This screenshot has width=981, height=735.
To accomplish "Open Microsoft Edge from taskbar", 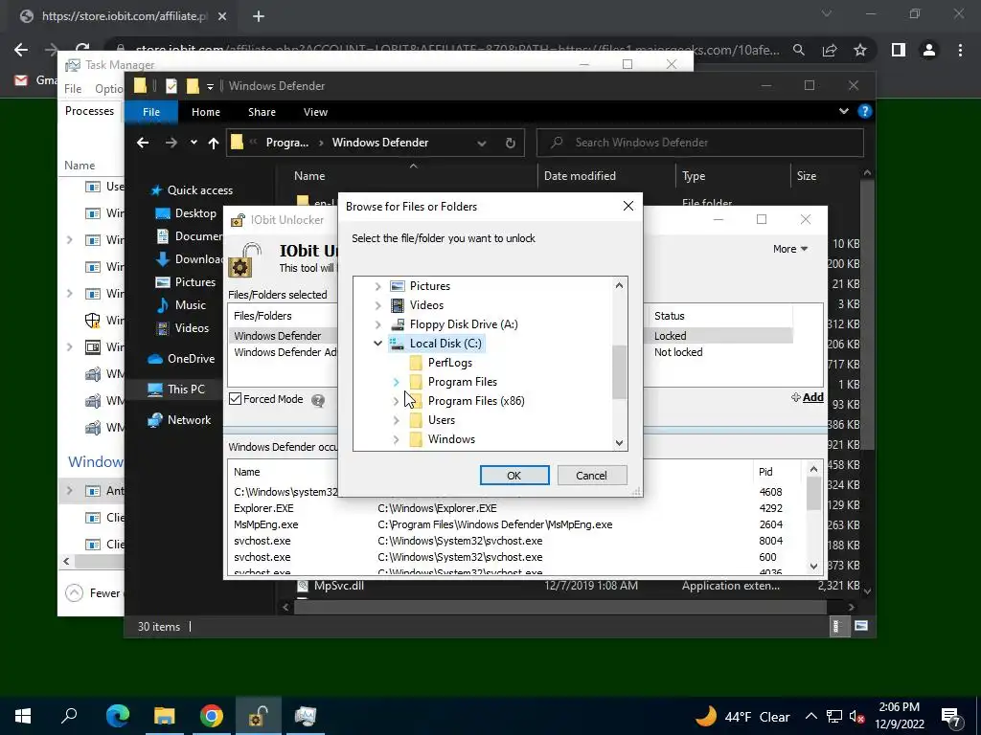I will click(117, 716).
